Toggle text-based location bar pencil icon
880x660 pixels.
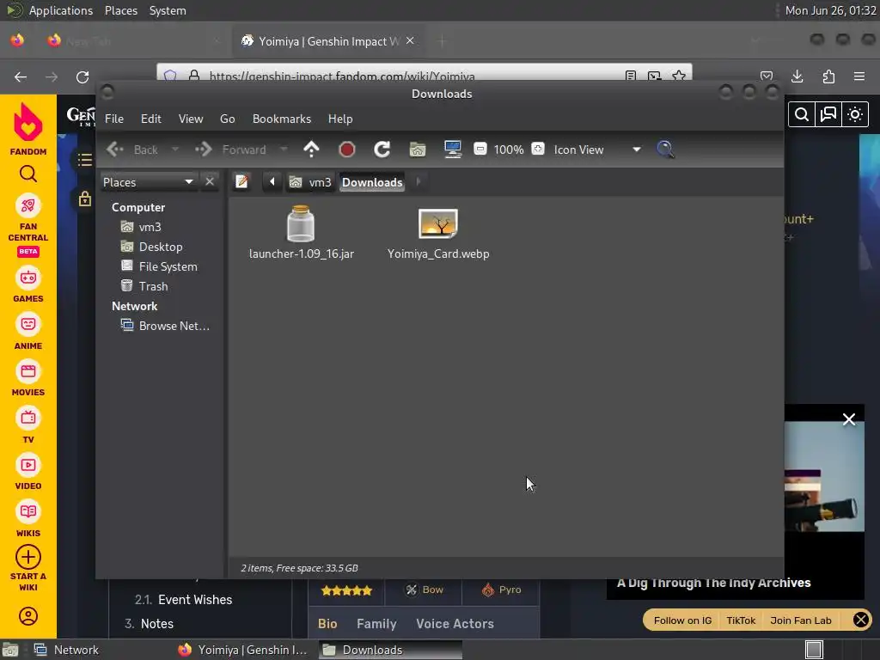(x=241, y=182)
